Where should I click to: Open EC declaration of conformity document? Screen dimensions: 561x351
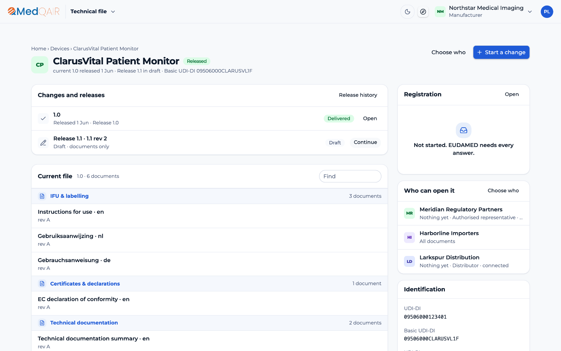point(210,303)
